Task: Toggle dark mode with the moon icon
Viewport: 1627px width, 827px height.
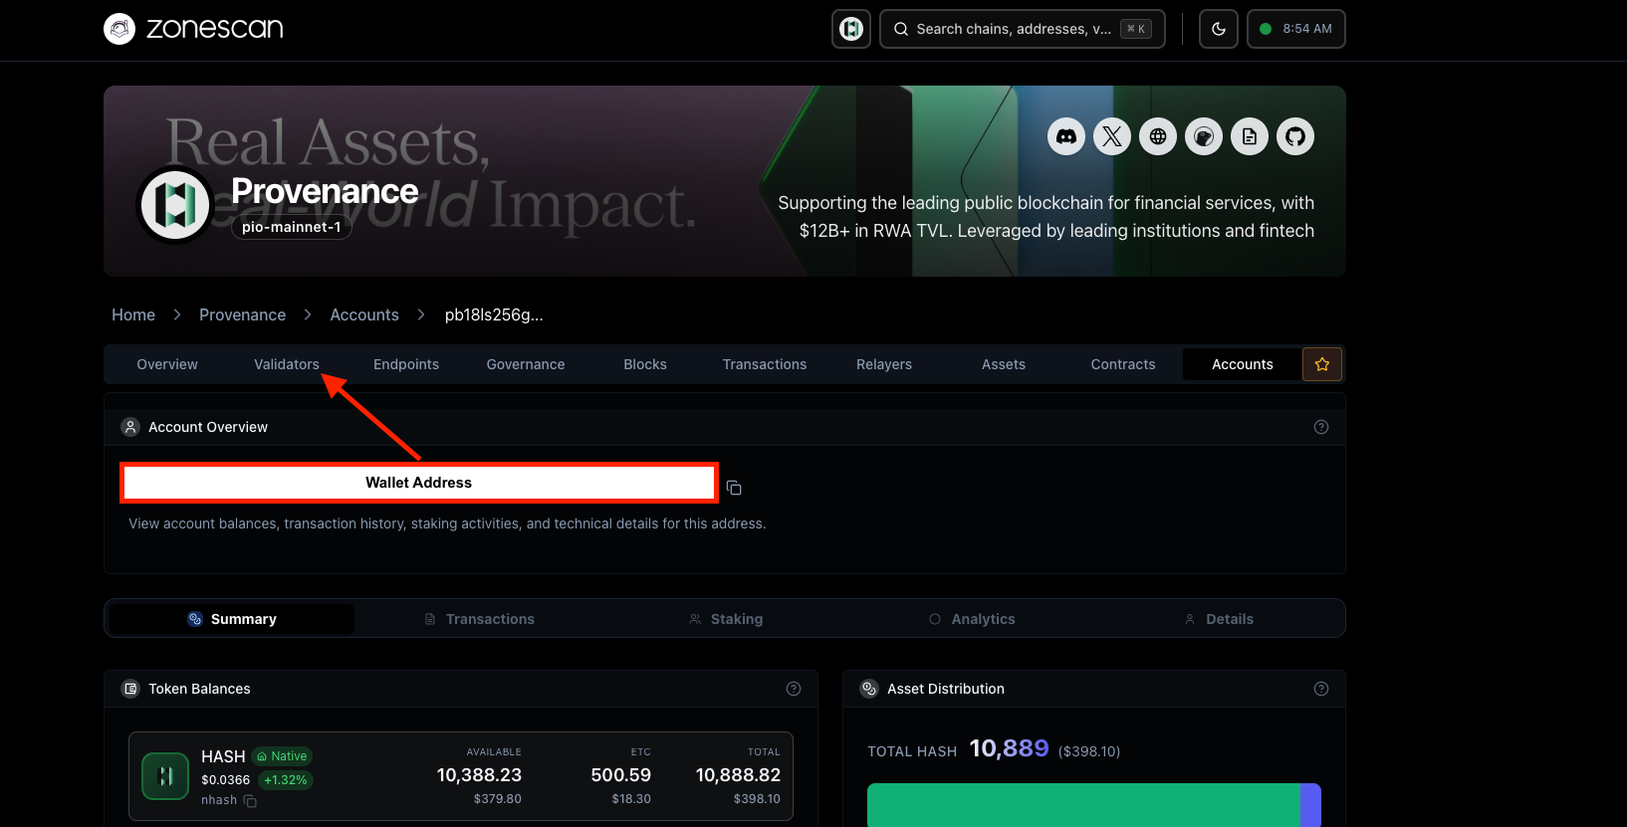Action: tap(1219, 29)
